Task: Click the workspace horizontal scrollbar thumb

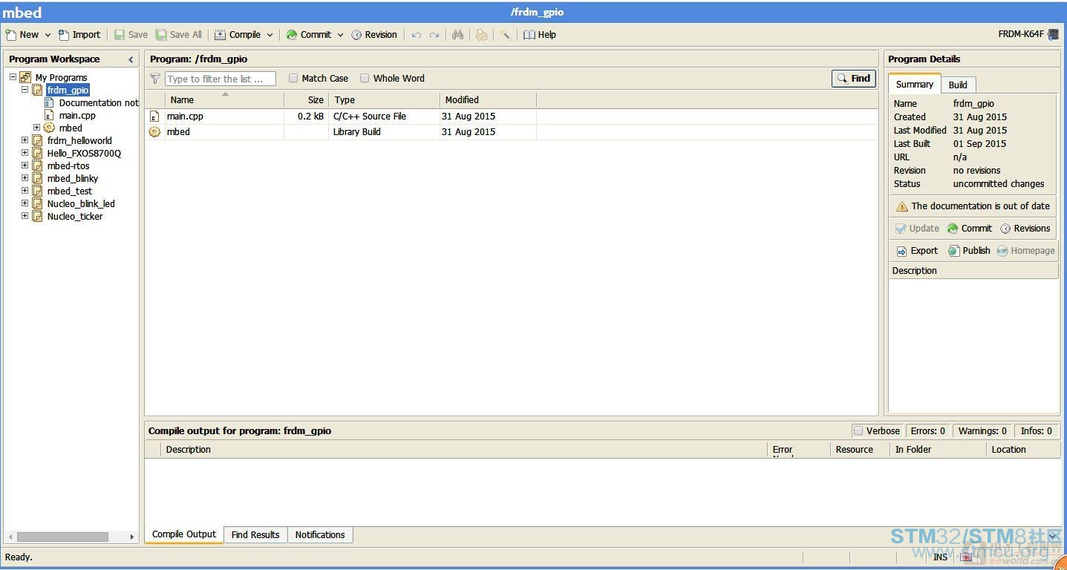Action: pos(62,537)
